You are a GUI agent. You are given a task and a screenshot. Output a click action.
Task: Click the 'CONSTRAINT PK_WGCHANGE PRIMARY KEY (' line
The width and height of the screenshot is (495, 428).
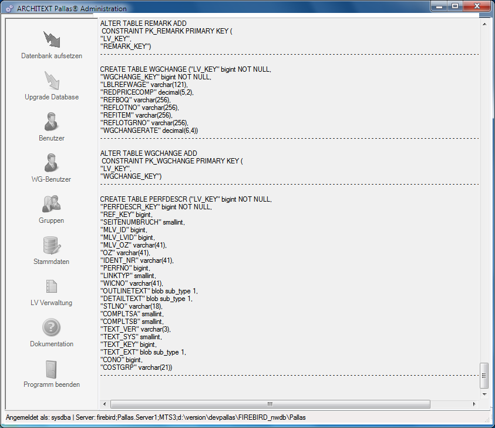[172, 161]
